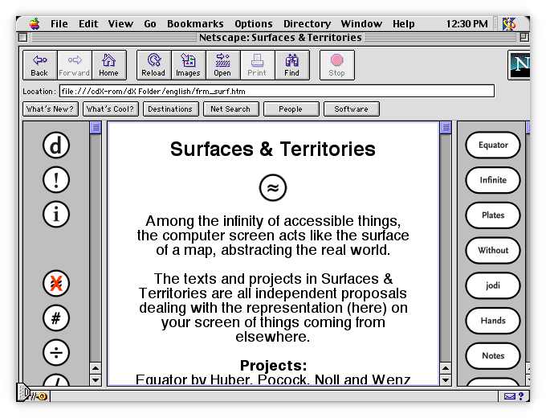
Task: Click the circled hash symbol icon
Action: [x=56, y=318]
